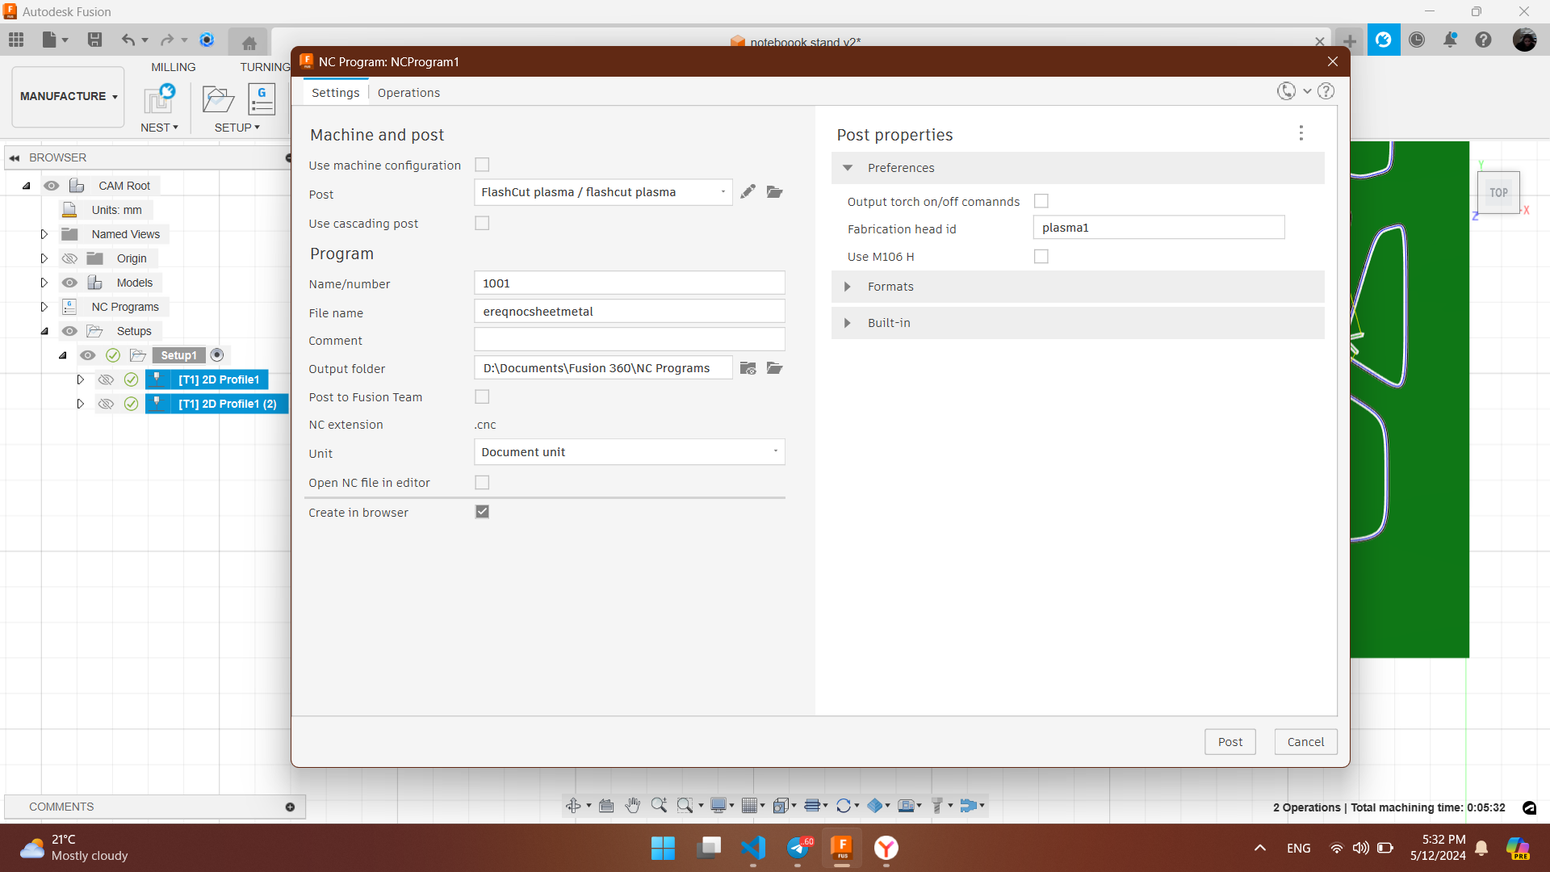Click the Redo arrow
The width and height of the screenshot is (1550, 872).
point(167,40)
